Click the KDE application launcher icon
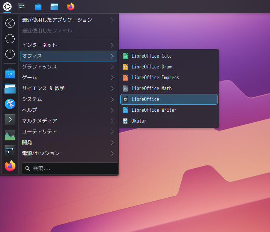The width and height of the screenshot is (270, 232). [7, 7]
